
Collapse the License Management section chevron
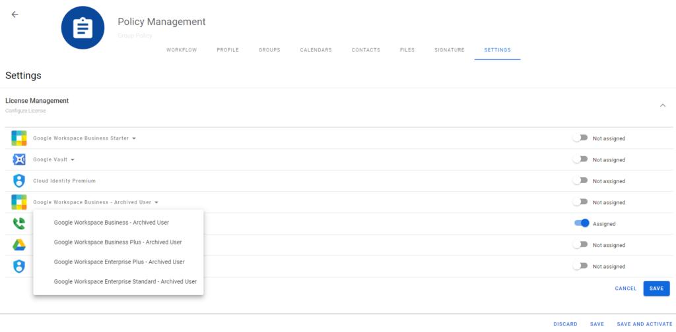click(x=663, y=105)
